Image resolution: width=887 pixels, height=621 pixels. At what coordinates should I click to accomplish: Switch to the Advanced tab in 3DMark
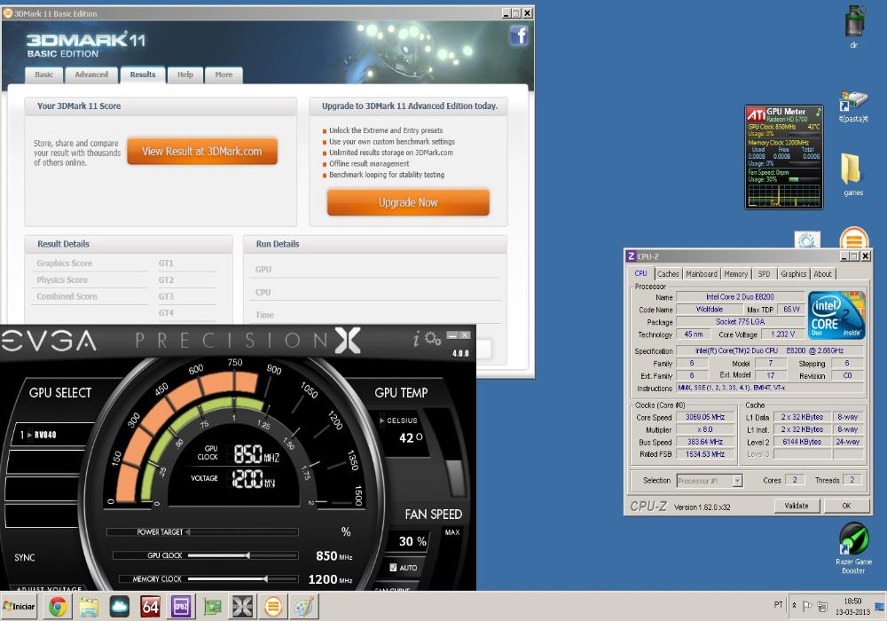coord(91,75)
